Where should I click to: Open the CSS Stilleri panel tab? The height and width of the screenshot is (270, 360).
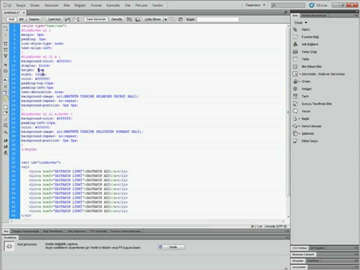coord(300,248)
